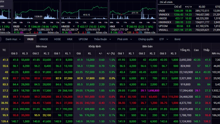Click the +/- (%) column header

[111, 53]
